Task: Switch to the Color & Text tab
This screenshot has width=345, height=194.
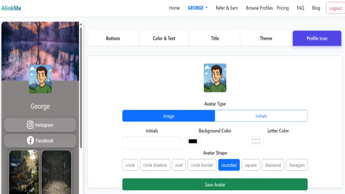Action: 164,38
